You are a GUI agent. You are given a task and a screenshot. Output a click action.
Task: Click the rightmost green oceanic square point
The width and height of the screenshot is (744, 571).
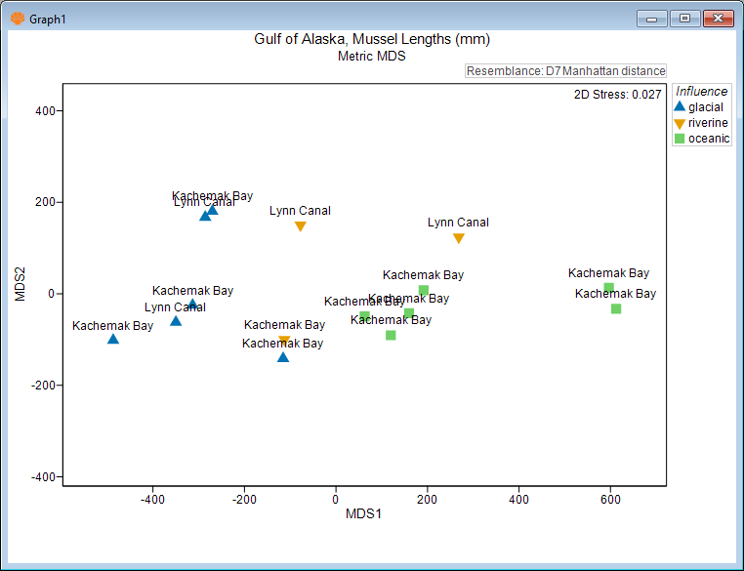tap(616, 308)
